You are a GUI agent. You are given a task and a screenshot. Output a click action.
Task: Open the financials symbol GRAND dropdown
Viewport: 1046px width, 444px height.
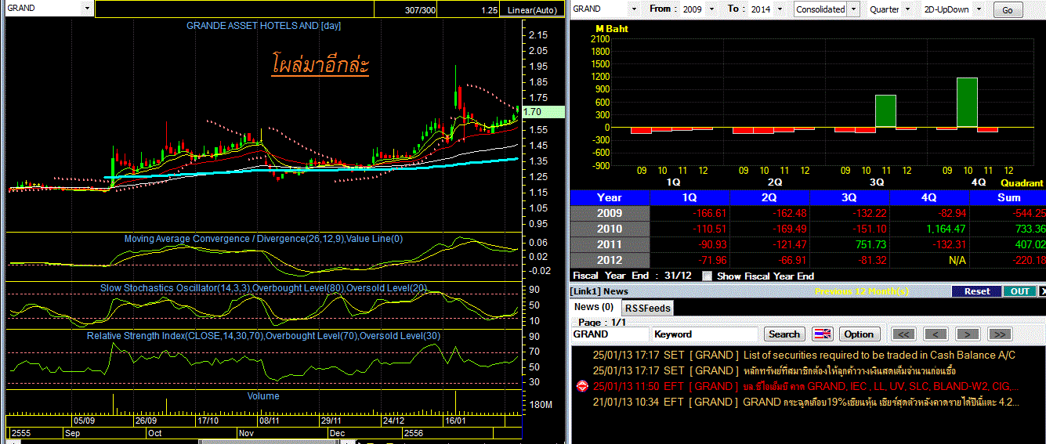pos(633,9)
